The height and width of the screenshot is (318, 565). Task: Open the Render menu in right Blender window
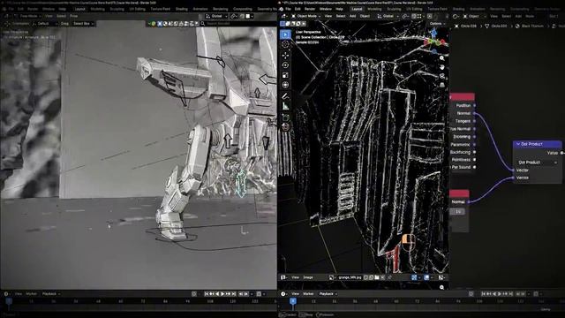(x=310, y=9)
